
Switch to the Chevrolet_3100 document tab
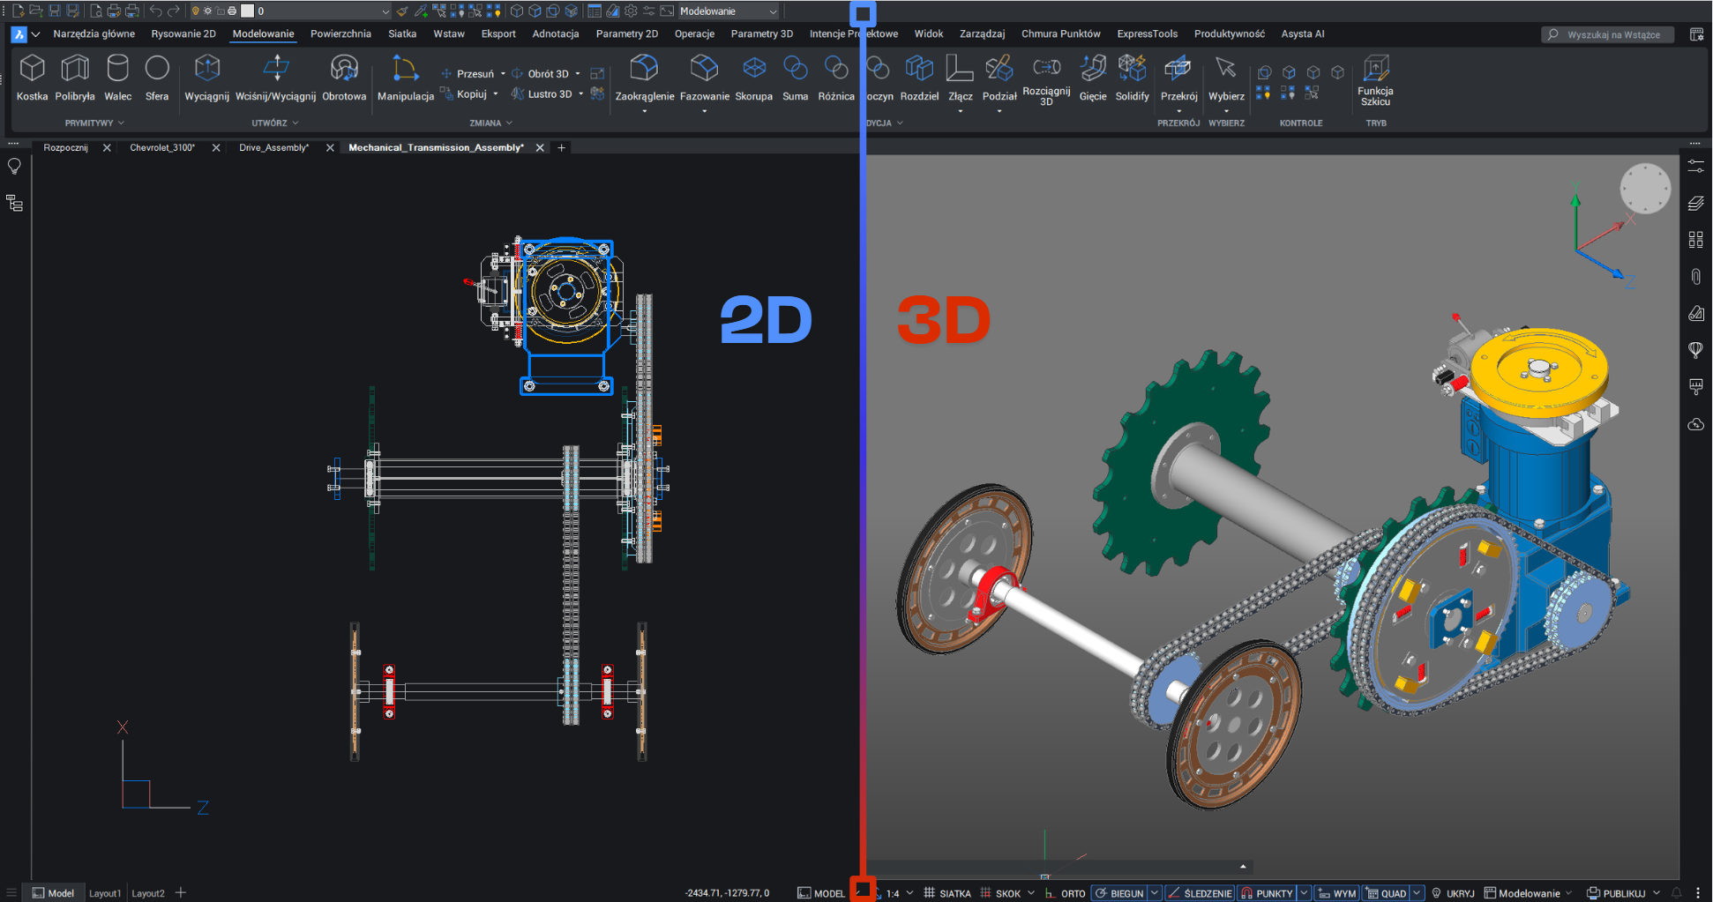pyautogui.click(x=162, y=148)
